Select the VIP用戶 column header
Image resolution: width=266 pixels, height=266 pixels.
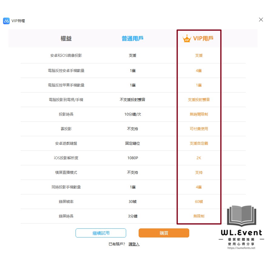click(203, 39)
